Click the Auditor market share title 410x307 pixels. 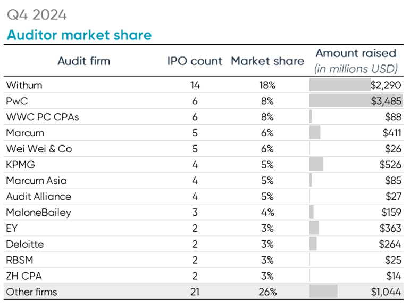(79, 35)
